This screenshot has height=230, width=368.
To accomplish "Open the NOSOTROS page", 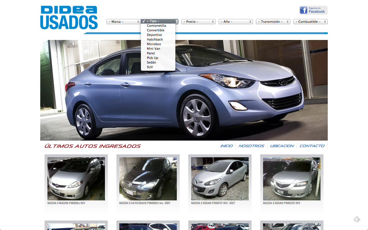I will pos(251,146).
